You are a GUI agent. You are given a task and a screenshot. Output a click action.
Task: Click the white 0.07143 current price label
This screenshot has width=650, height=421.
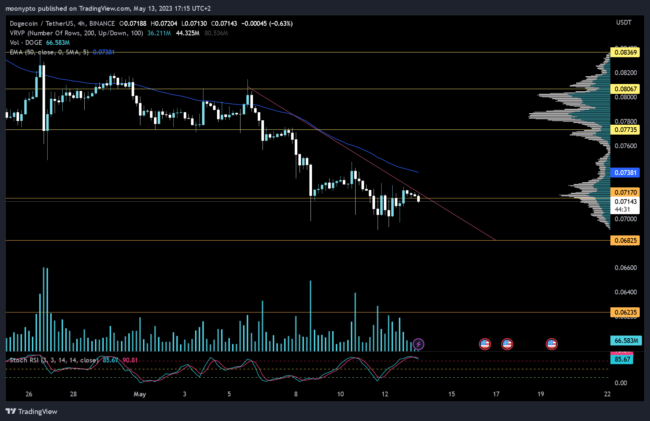click(x=625, y=201)
